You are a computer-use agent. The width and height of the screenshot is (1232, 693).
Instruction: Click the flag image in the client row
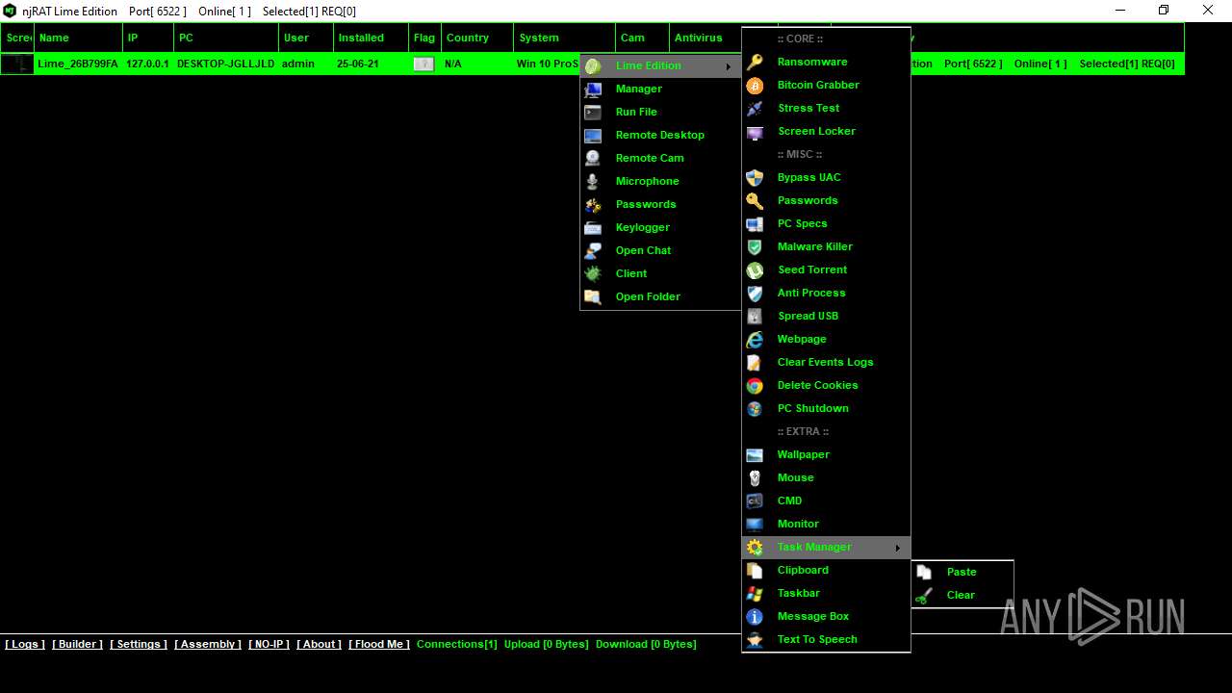pyautogui.click(x=423, y=64)
